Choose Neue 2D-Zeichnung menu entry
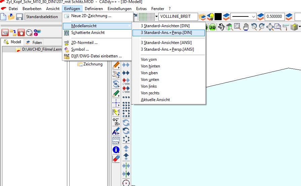The image size is (301, 186). [98, 16]
